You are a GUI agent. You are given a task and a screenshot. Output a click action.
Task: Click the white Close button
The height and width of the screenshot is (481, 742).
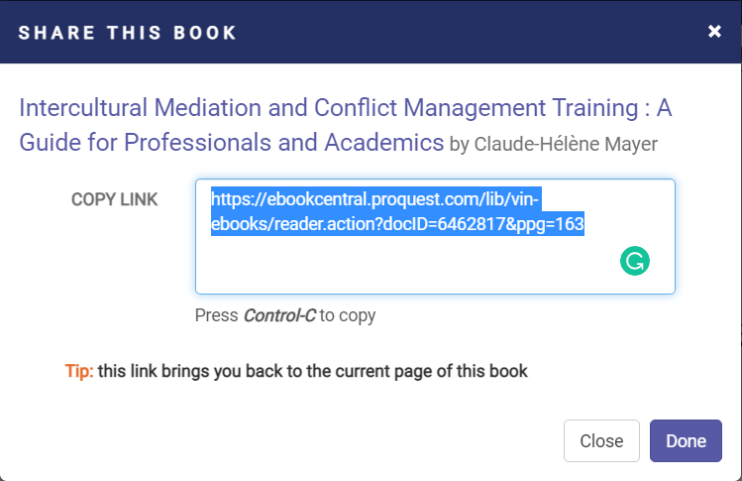point(601,441)
